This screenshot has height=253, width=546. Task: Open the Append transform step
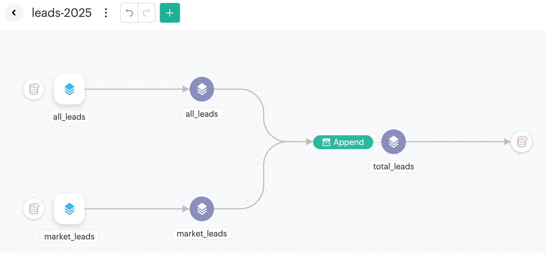coord(343,142)
